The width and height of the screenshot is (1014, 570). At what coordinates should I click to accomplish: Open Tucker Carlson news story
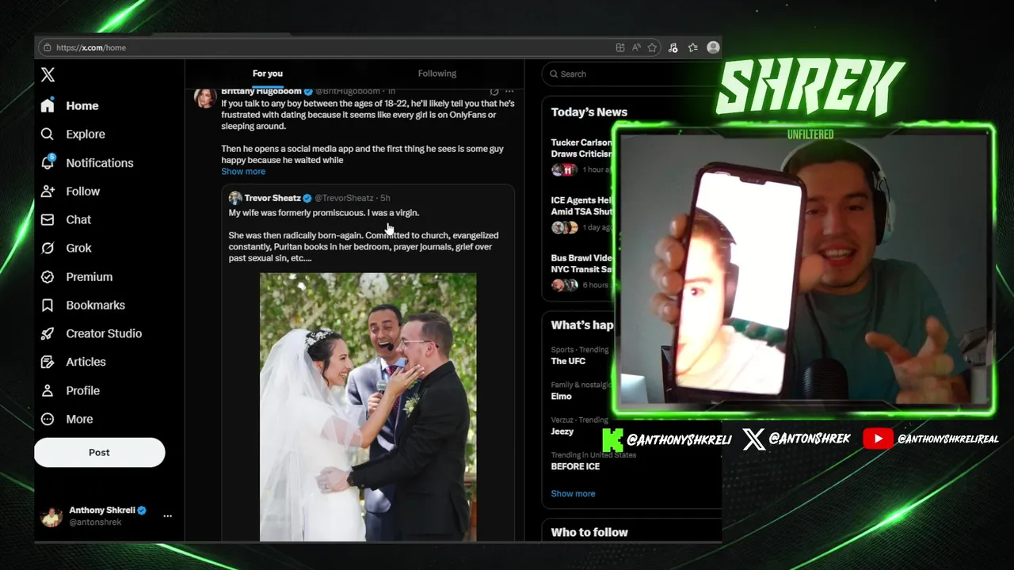click(x=581, y=157)
